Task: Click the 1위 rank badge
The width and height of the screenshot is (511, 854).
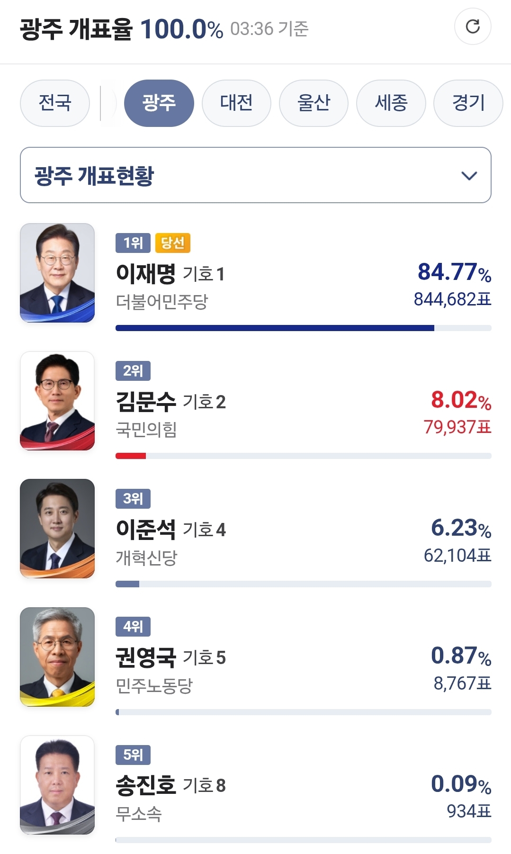Action: click(x=133, y=243)
